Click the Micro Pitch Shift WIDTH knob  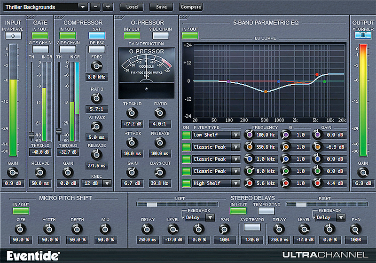point(49,229)
